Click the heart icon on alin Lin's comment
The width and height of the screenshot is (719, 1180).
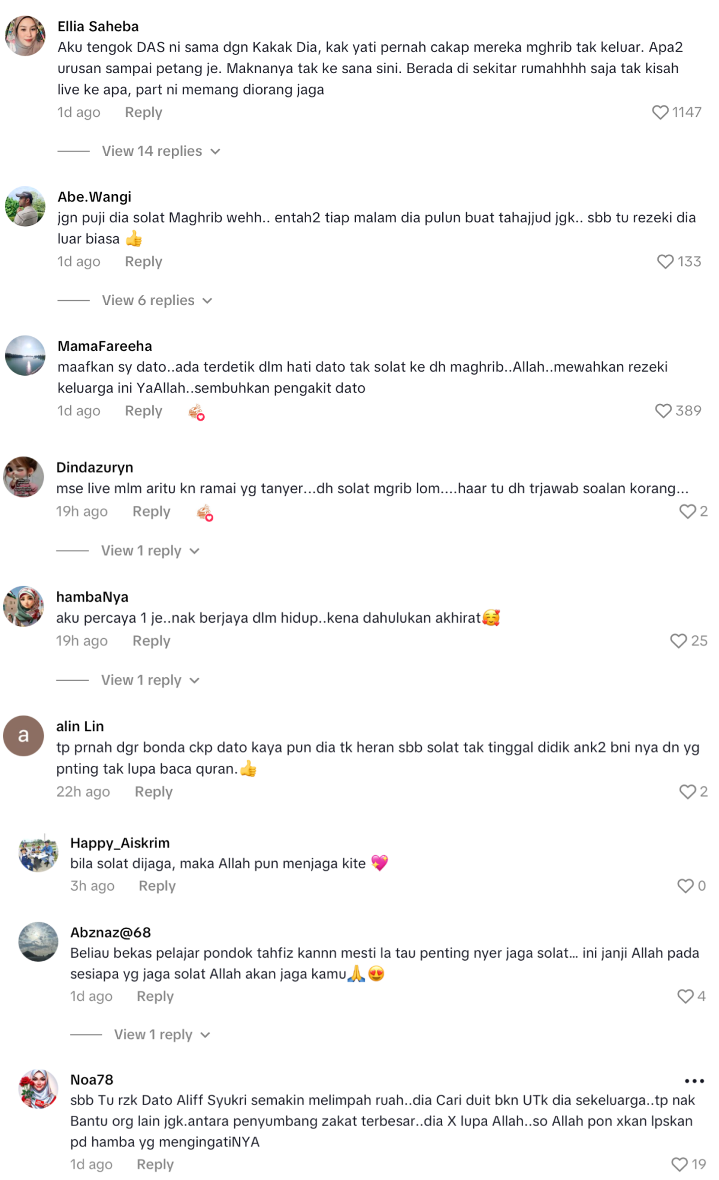(x=687, y=792)
